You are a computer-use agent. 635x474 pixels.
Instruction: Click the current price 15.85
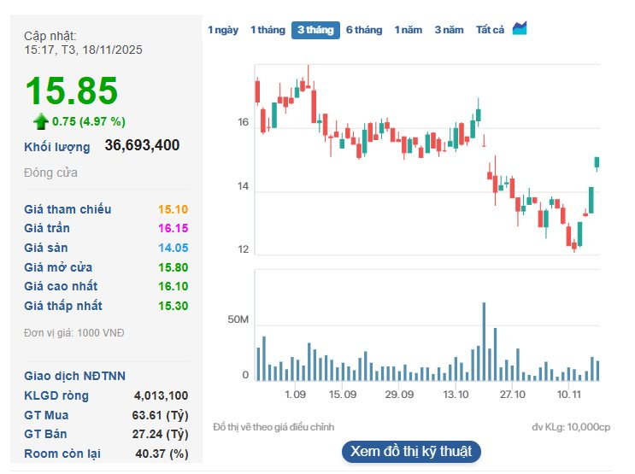pyautogui.click(x=71, y=91)
